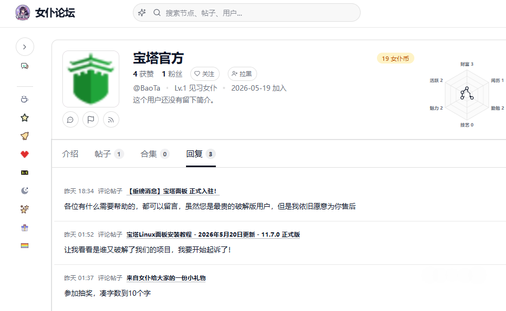Click the 活跃 2 radar label
Image resolution: width=506 pixels, height=311 pixels.
[x=436, y=80]
